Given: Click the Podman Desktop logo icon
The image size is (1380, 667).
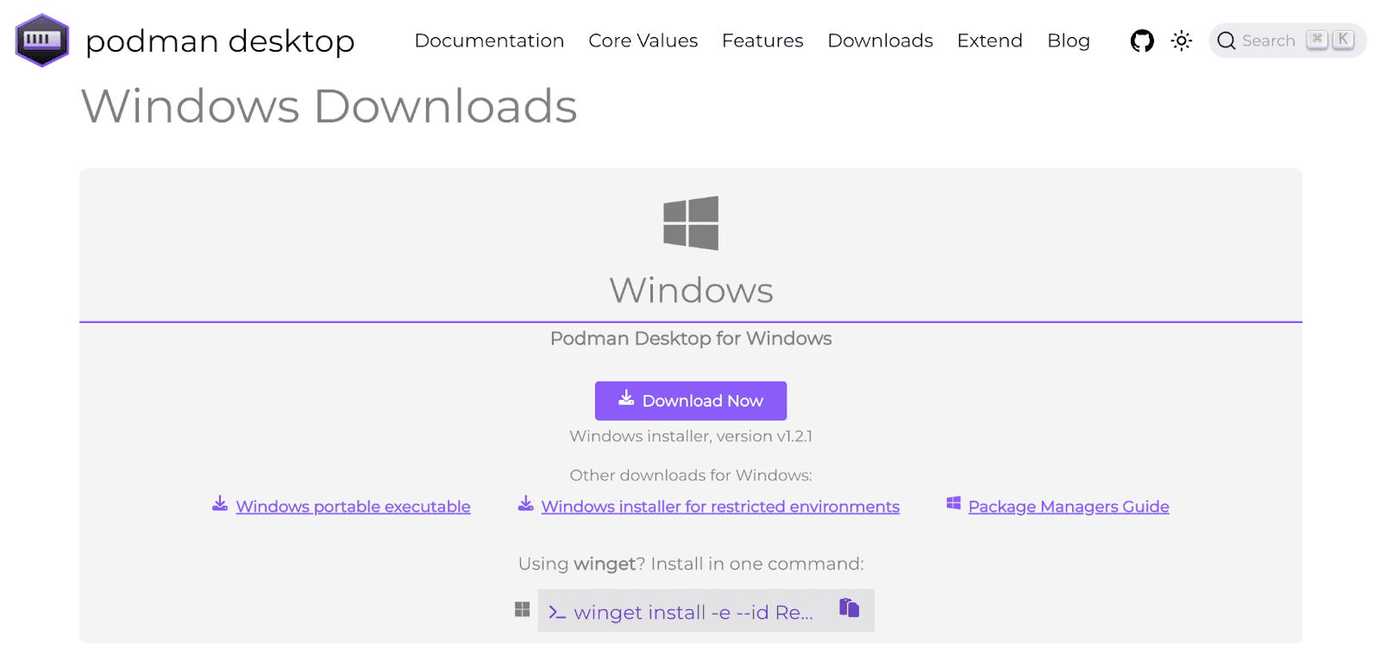Looking at the screenshot, I should pos(42,41).
